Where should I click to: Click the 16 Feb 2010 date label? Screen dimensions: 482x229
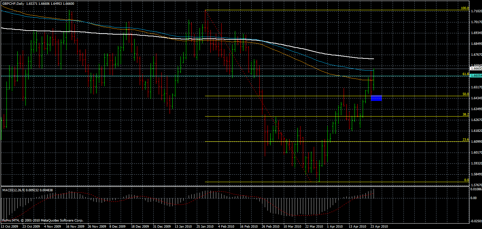(x=249, y=226)
